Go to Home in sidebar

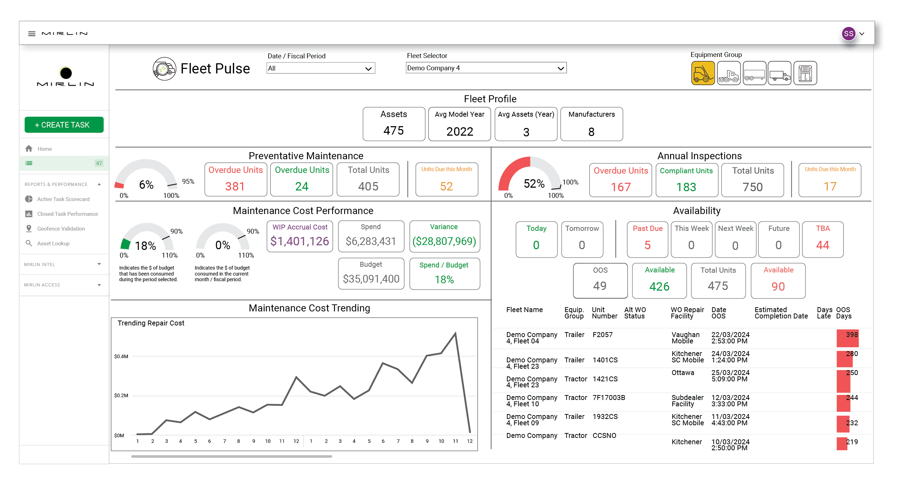coord(44,149)
